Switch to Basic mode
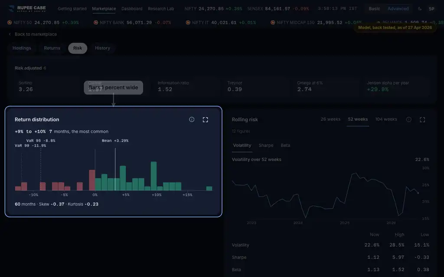444x277 pixels. (374, 9)
